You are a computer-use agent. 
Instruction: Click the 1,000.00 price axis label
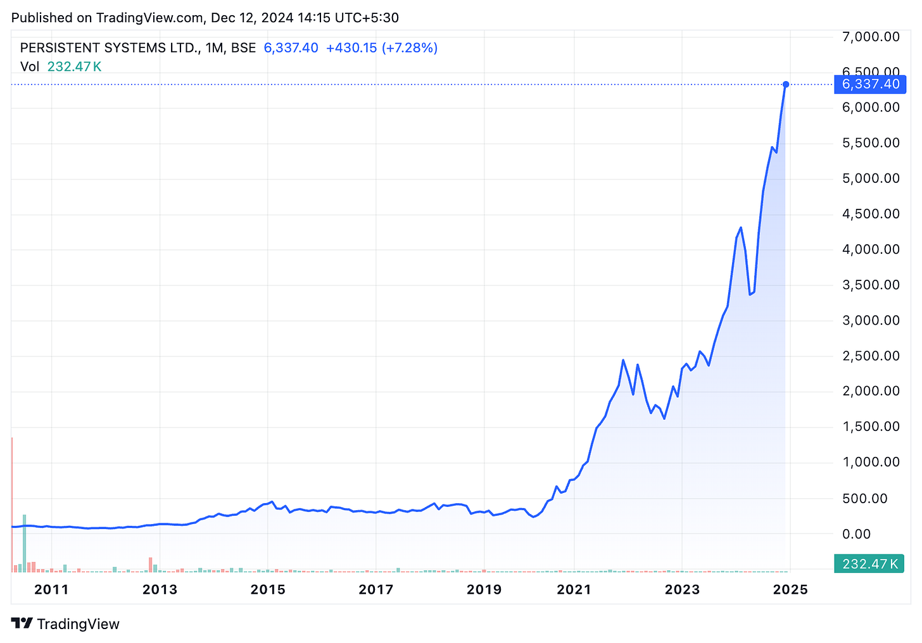click(x=871, y=462)
